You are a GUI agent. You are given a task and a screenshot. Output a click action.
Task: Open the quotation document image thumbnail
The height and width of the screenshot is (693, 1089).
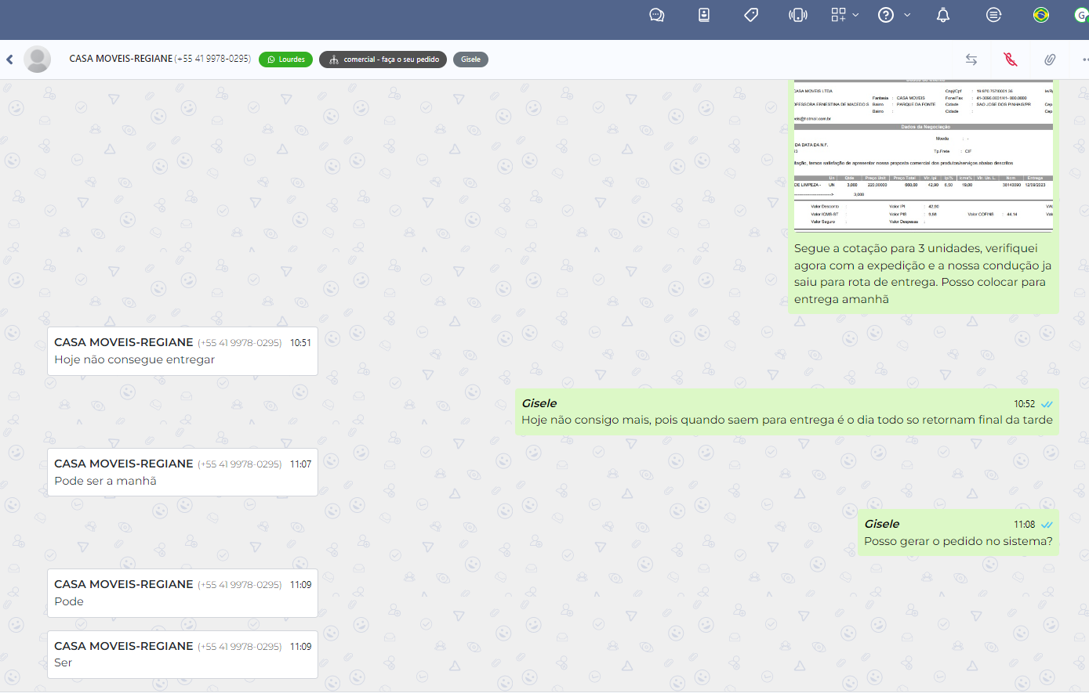923,156
